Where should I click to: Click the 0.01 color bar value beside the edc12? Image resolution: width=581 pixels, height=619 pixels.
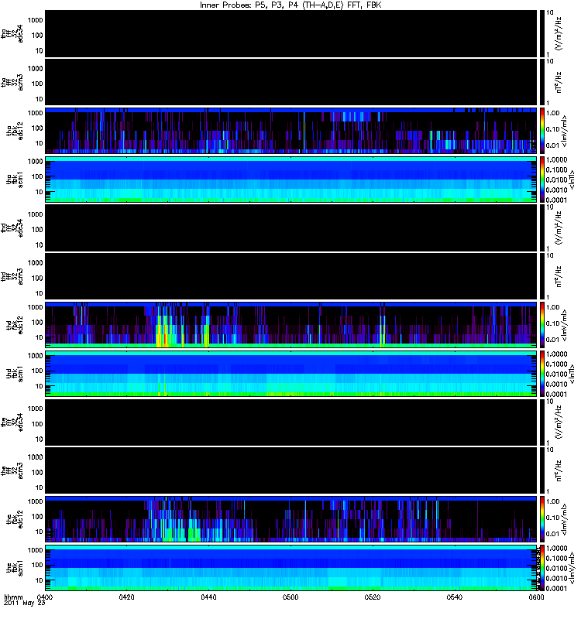pos(553,534)
